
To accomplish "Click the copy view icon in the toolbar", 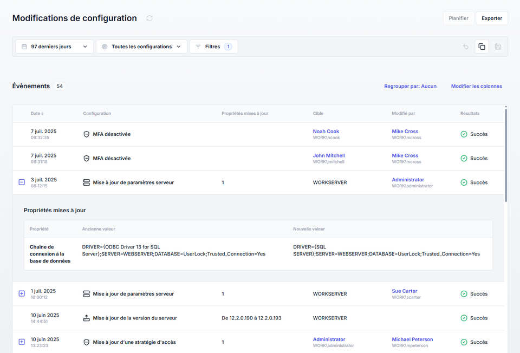I will click(482, 47).
